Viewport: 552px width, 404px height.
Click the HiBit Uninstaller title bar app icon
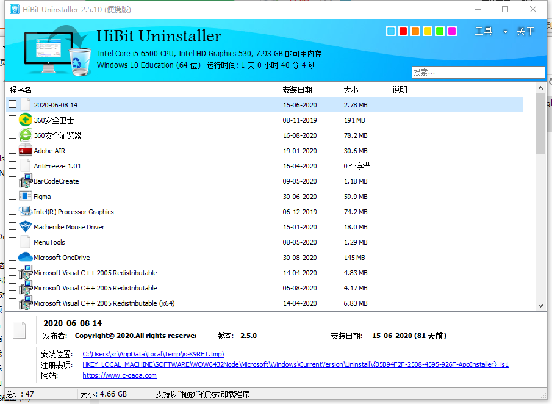(15, 9)
